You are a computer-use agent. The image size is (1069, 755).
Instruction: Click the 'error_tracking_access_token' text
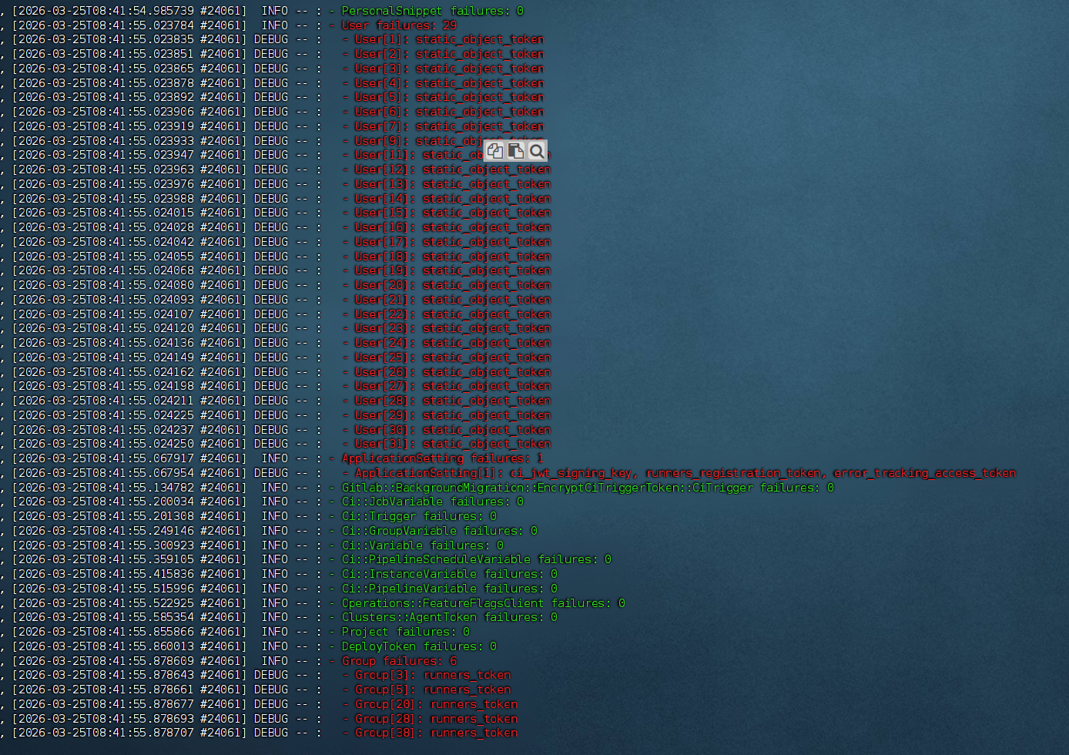[x=925, y=473]
